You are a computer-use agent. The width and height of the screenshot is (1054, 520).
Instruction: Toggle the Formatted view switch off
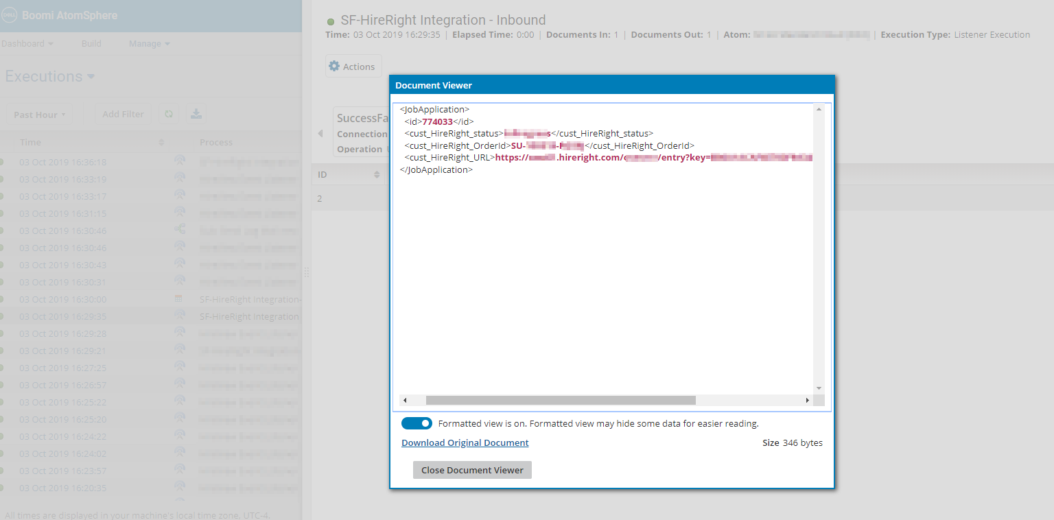click(417, 423)
